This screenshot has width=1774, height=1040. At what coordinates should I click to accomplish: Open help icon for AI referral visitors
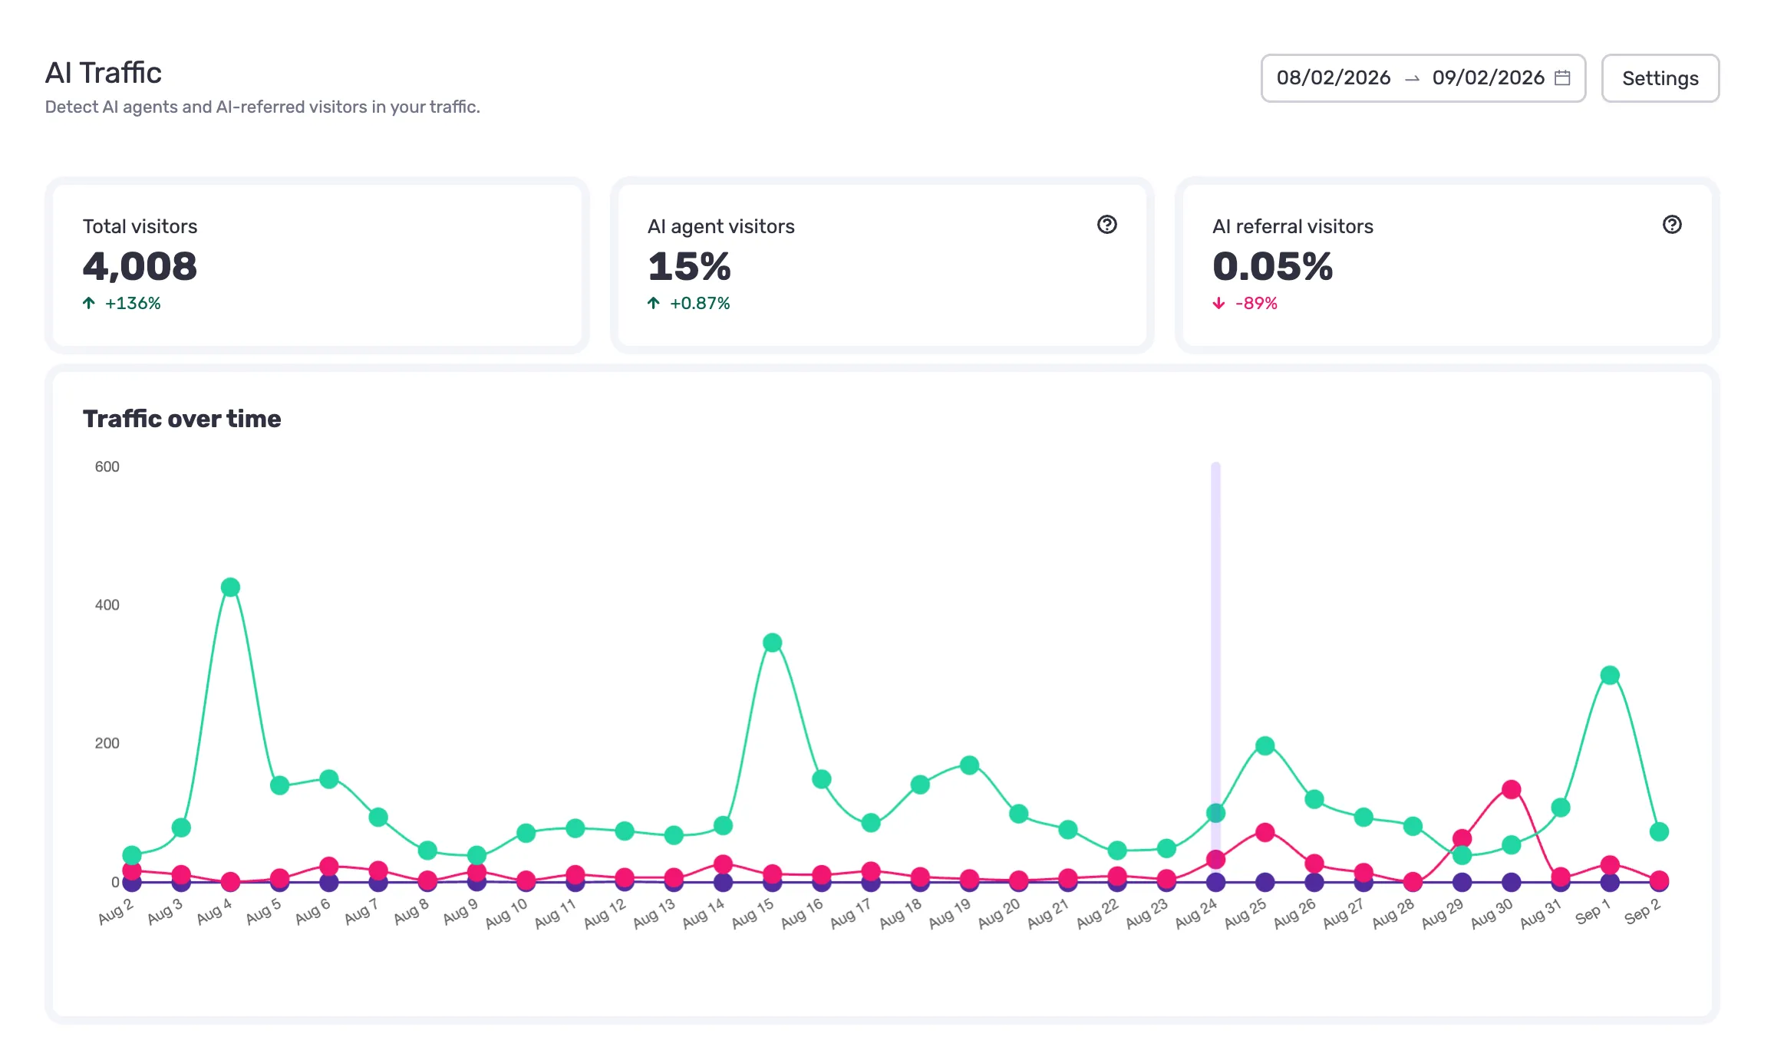(x=1672, y=225)
